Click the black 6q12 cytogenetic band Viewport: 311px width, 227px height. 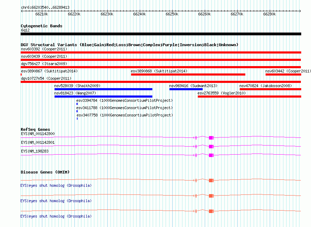click(x=161, y=34)
